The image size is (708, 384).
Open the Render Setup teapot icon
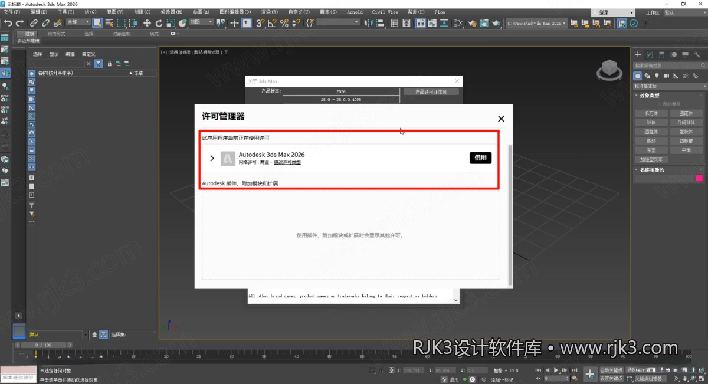click(473, 23)
